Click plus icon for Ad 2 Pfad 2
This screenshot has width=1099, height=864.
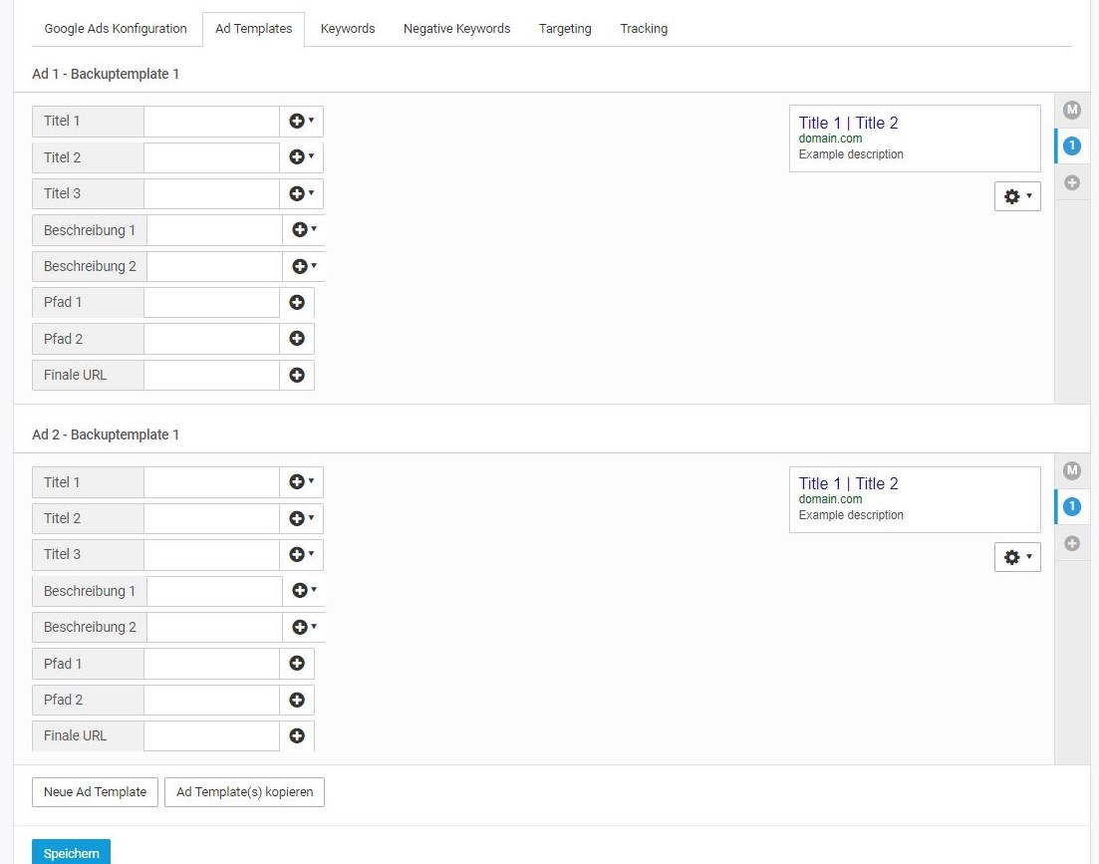pyautogui.click(x=297, y=700)
